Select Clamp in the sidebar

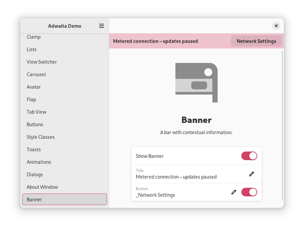point(65,37)
